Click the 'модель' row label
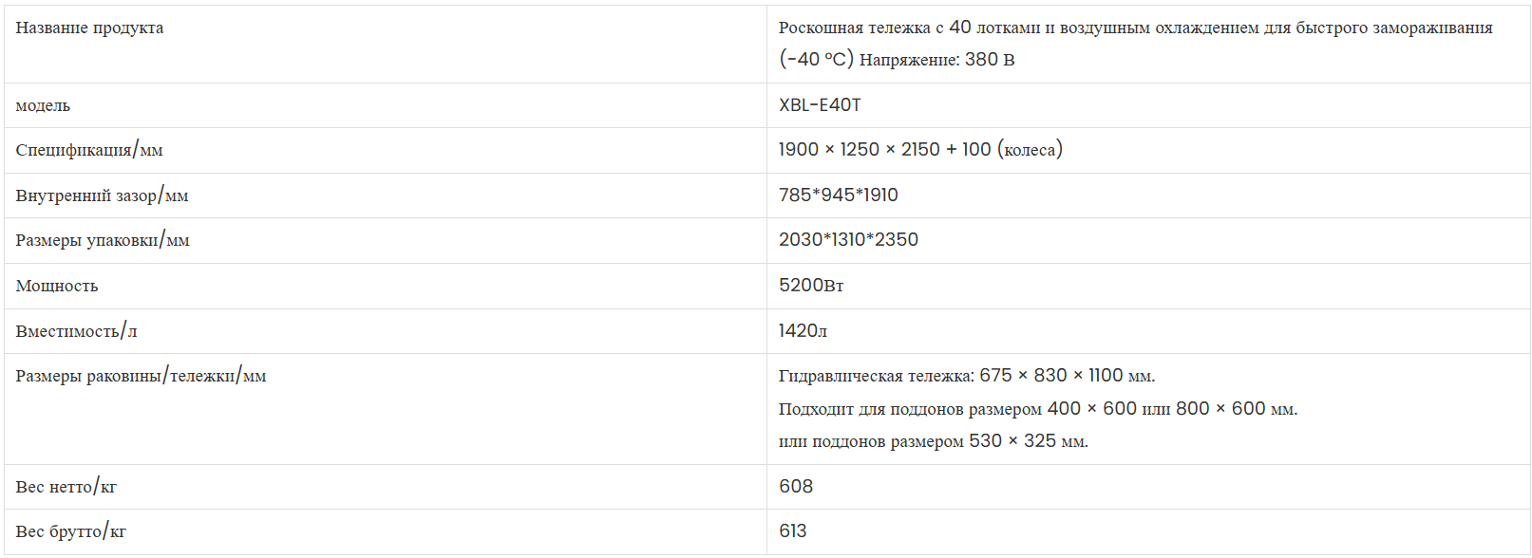The width and height of the screenshot is (1532, 558). tap(43, 105)
